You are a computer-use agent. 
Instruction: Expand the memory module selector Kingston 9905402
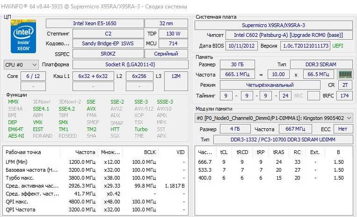click(274, 118)
